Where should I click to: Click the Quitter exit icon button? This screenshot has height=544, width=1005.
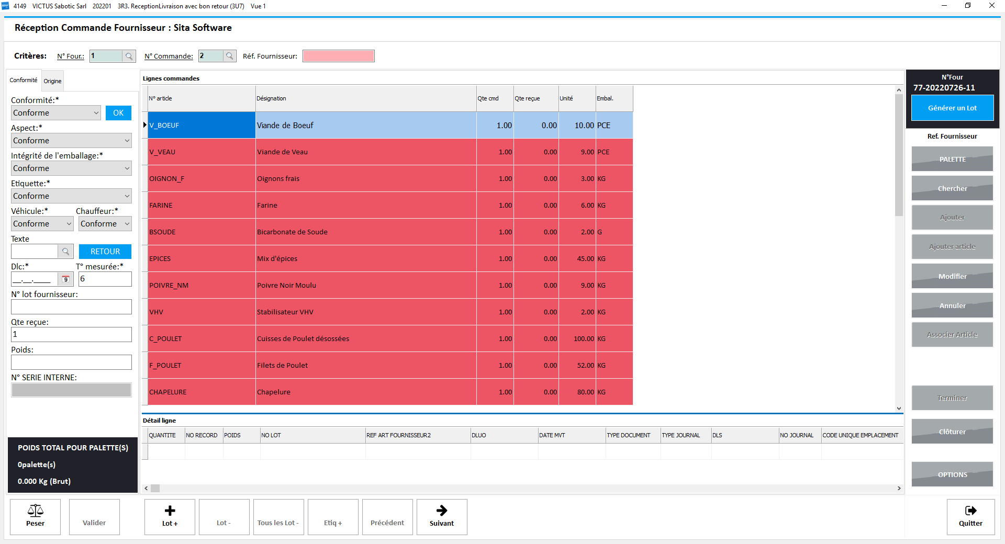(970, 517)
